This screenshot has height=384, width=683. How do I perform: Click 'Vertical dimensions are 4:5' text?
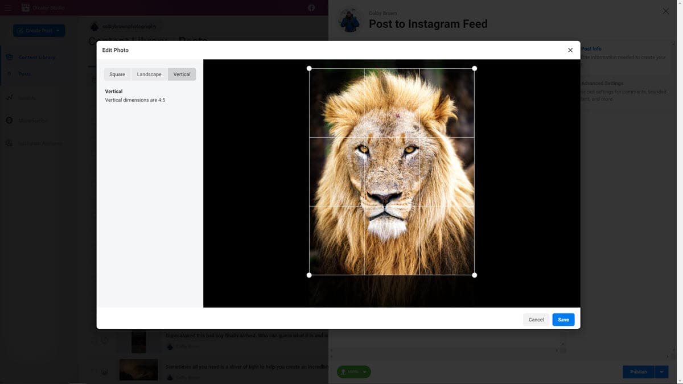[135, 100]
